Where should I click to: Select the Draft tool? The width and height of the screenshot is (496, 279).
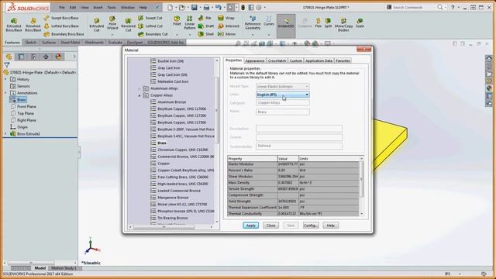pyautogui.click(x=206, y=26)
